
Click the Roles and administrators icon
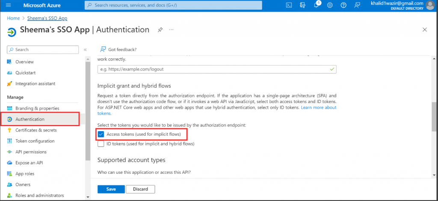[9, 195]
